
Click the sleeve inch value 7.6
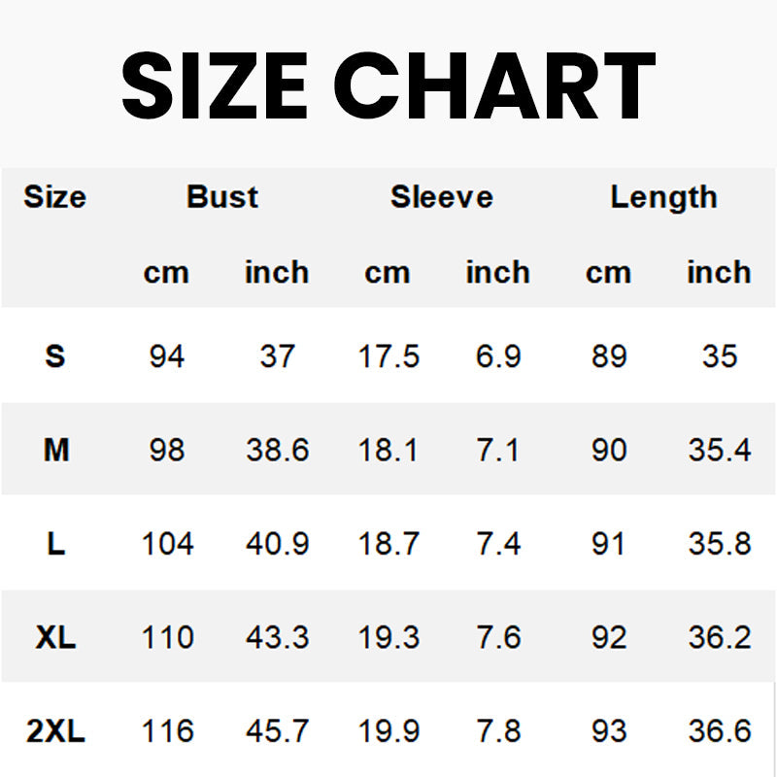tap(498, 637)
